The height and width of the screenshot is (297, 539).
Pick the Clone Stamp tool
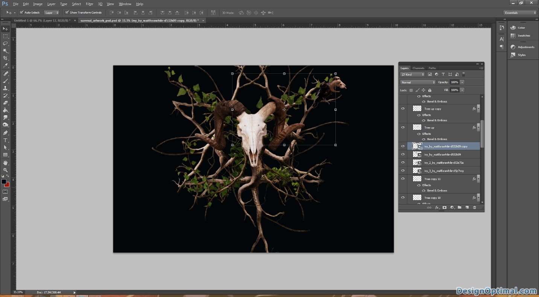[5, 88]
